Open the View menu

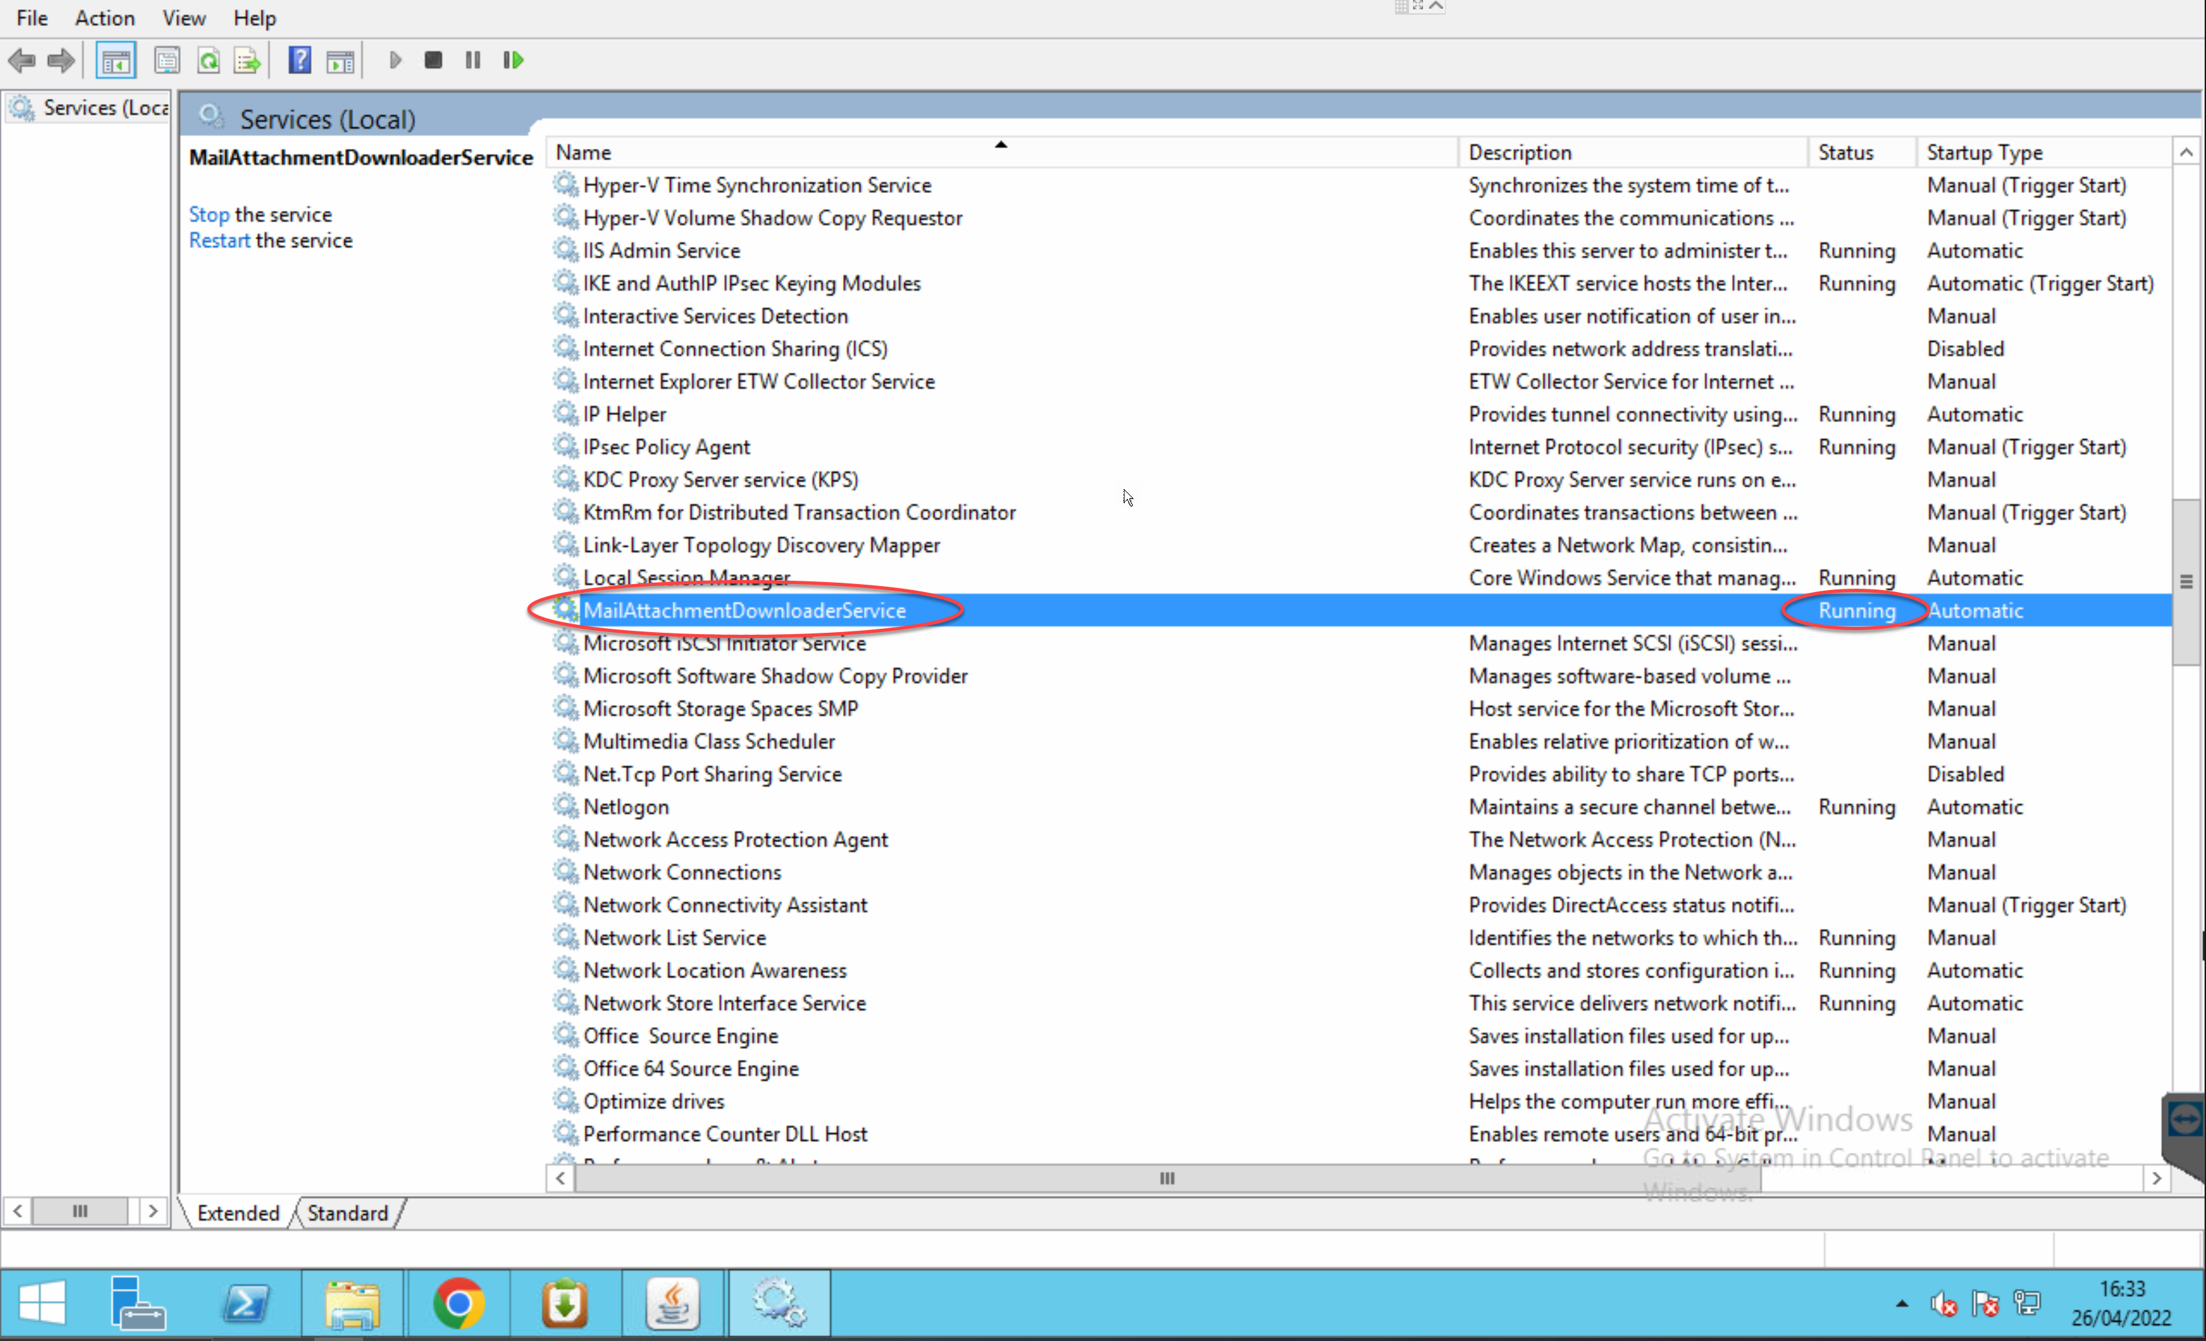tap(184, 18)
